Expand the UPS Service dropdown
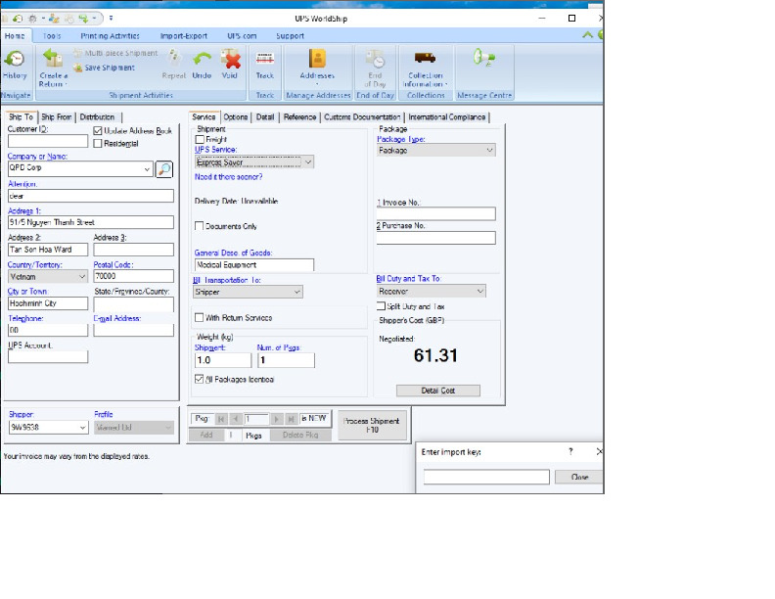The height and width of the screenshot is (599, 775). click(x=307, y=162)
